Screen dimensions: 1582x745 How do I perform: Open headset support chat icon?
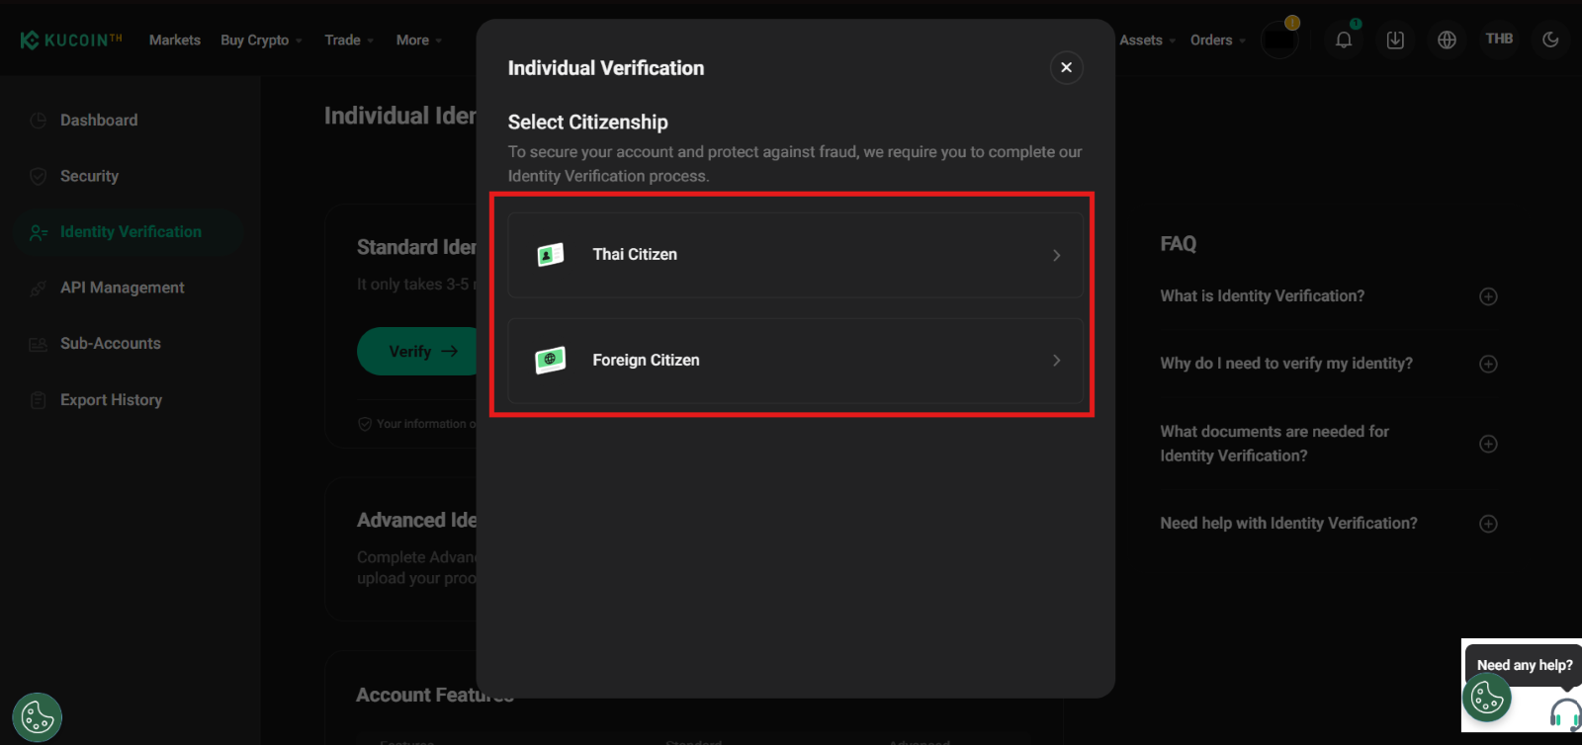pos(1564,712)
